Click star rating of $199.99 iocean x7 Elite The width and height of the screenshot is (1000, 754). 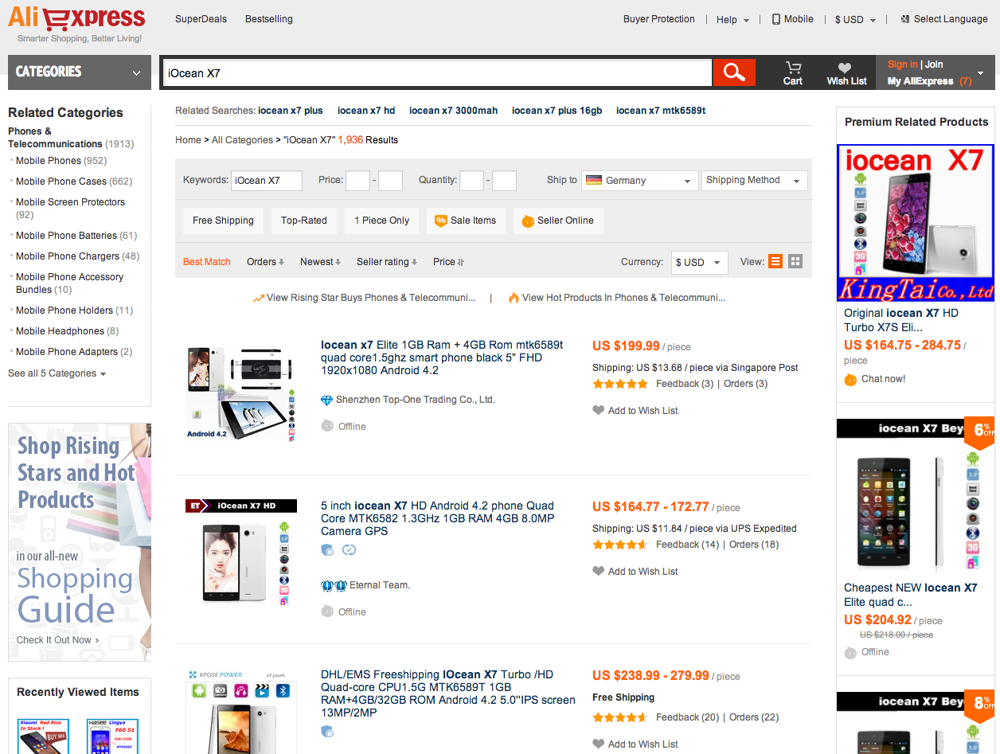click(x=620, y=384)
